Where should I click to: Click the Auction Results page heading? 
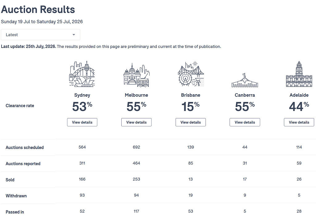pyautogui.click(x=38, y=10)
